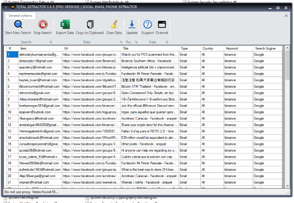
Task: Export data to Excel
Action: 64,27
